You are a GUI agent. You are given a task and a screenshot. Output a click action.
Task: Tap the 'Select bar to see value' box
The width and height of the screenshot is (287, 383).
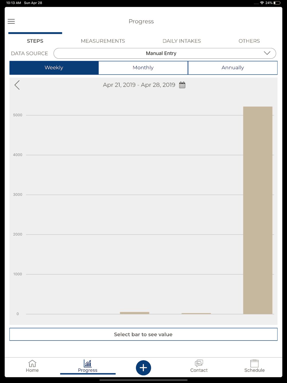(143, 334)
